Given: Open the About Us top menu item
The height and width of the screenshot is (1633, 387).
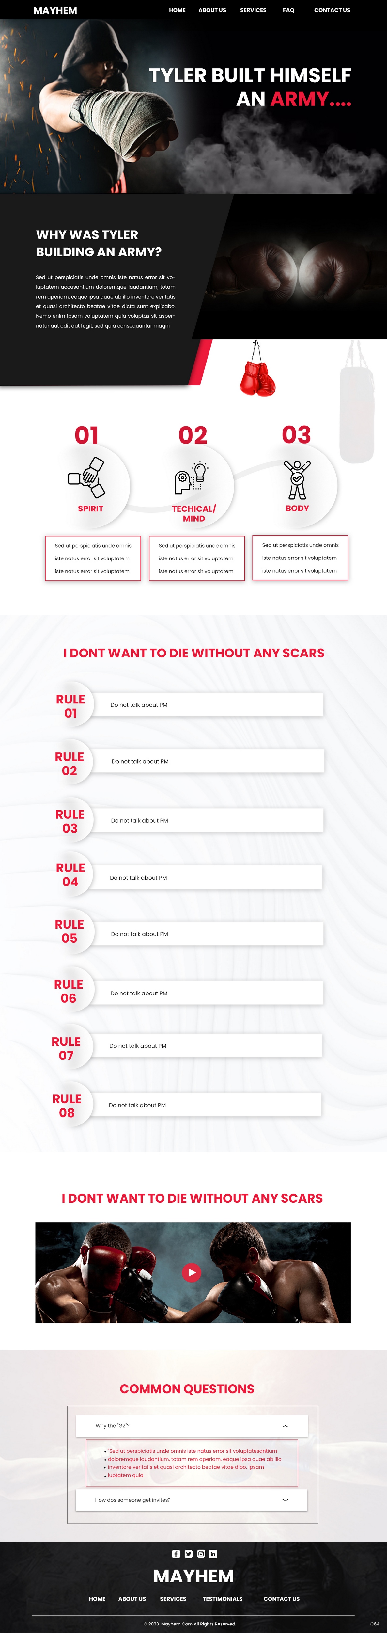Looking at the screenshot, I should [x=212, y=10].
